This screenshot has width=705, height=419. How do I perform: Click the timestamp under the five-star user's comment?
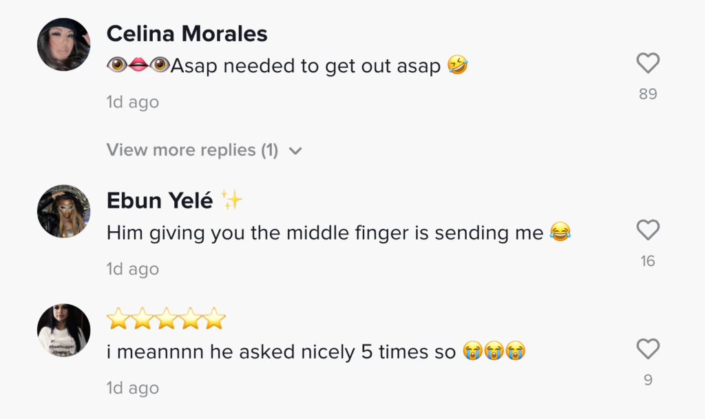click(x=133, y=388)
